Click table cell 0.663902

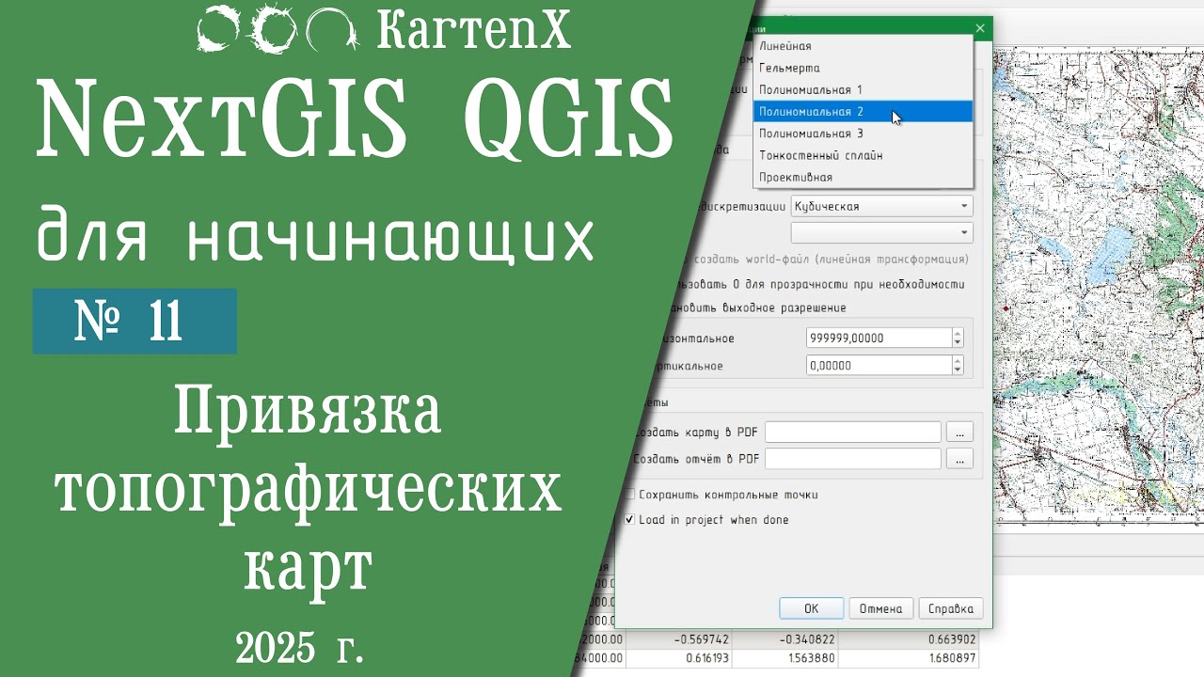909,640
